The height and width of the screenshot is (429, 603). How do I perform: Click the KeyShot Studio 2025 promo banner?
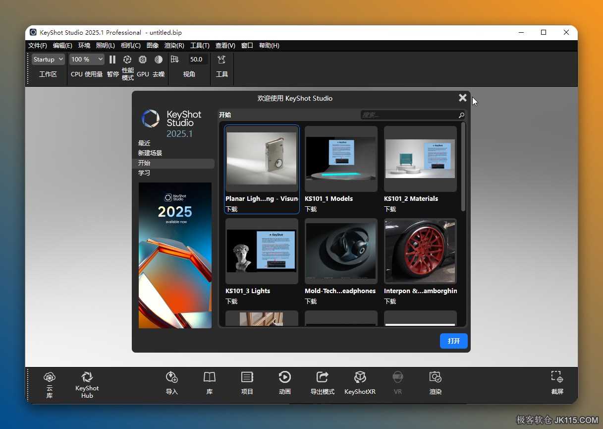(175, 255)
